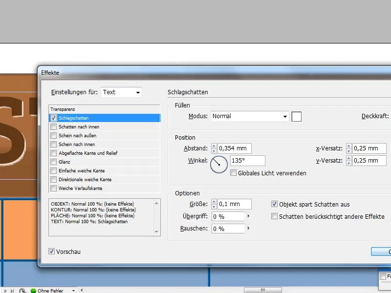
Task: Increase y-Versatz with its up arrow
Action: click(x=349, y=158)
